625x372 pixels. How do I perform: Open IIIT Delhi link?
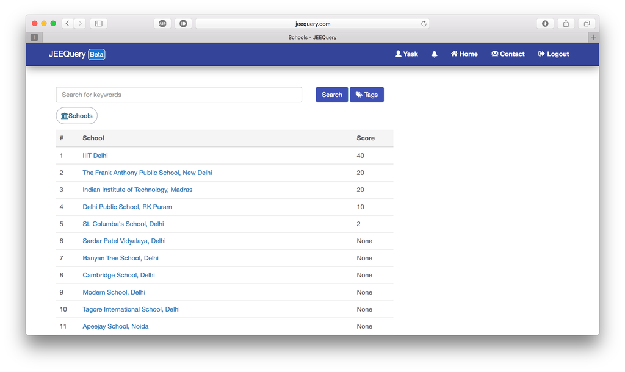pyautogui.click(x=95, y=156)
